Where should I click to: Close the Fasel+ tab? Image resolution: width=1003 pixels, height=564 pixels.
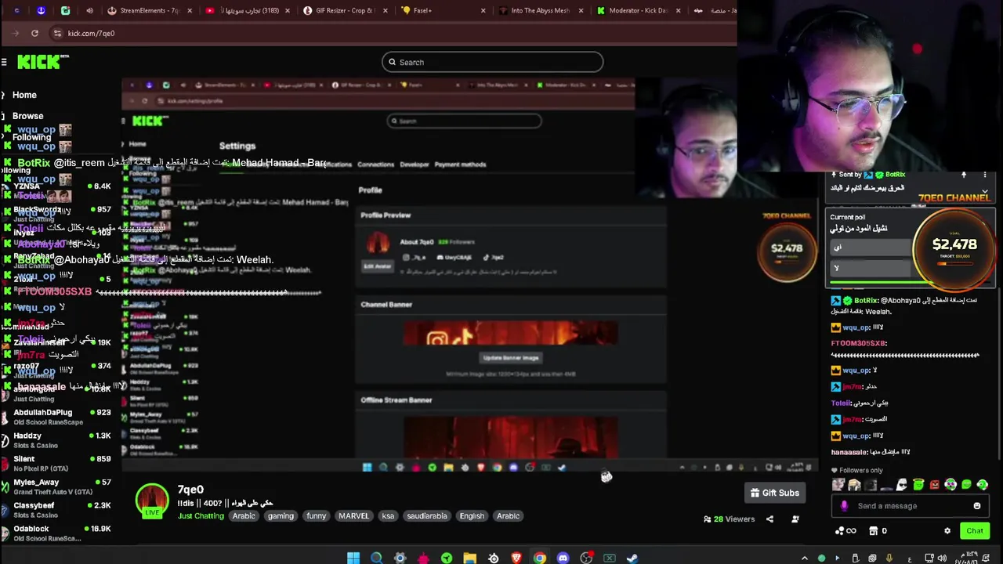point(483,10)
